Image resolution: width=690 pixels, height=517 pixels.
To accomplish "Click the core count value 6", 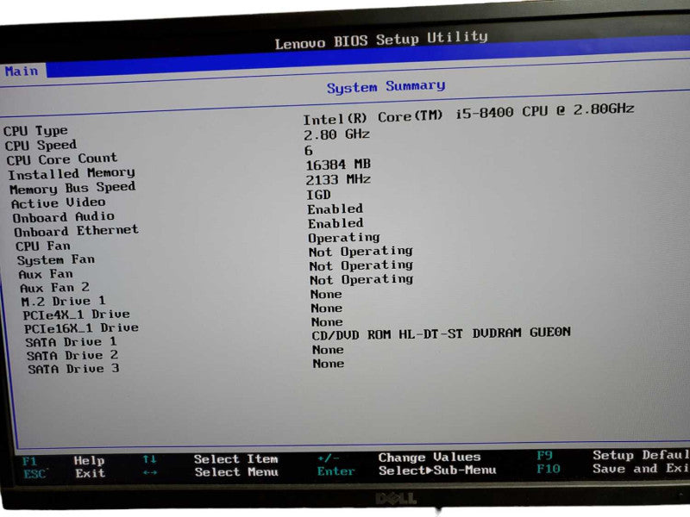I will point(309,150).
